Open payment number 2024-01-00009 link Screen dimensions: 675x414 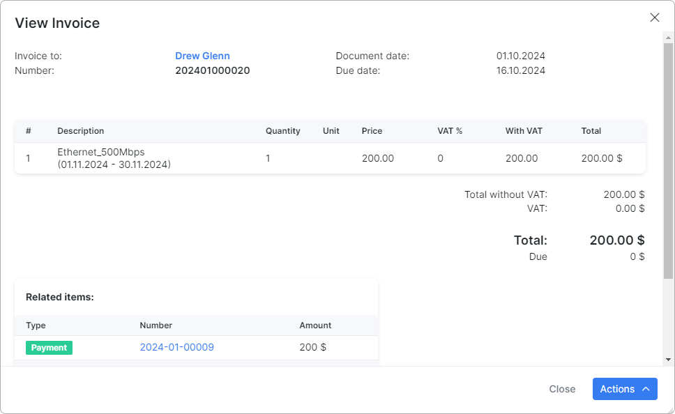(x=177, y=347)
